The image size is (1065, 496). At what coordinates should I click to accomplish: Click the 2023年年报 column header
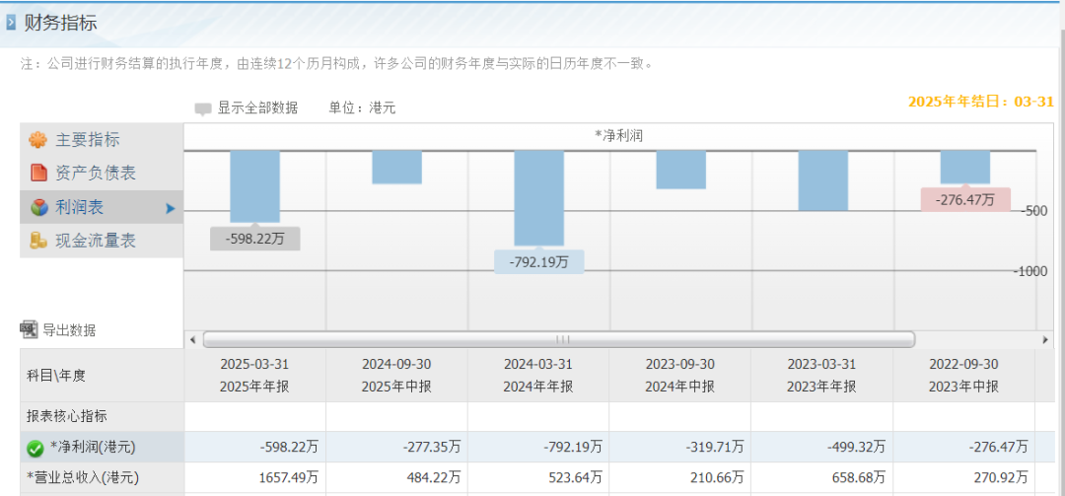(x=822, y=375)
